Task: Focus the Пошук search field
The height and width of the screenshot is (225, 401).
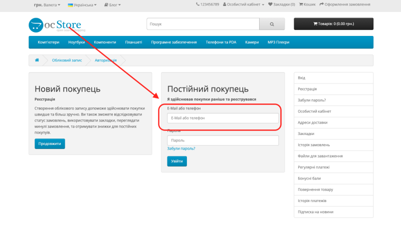Action: 203,24
